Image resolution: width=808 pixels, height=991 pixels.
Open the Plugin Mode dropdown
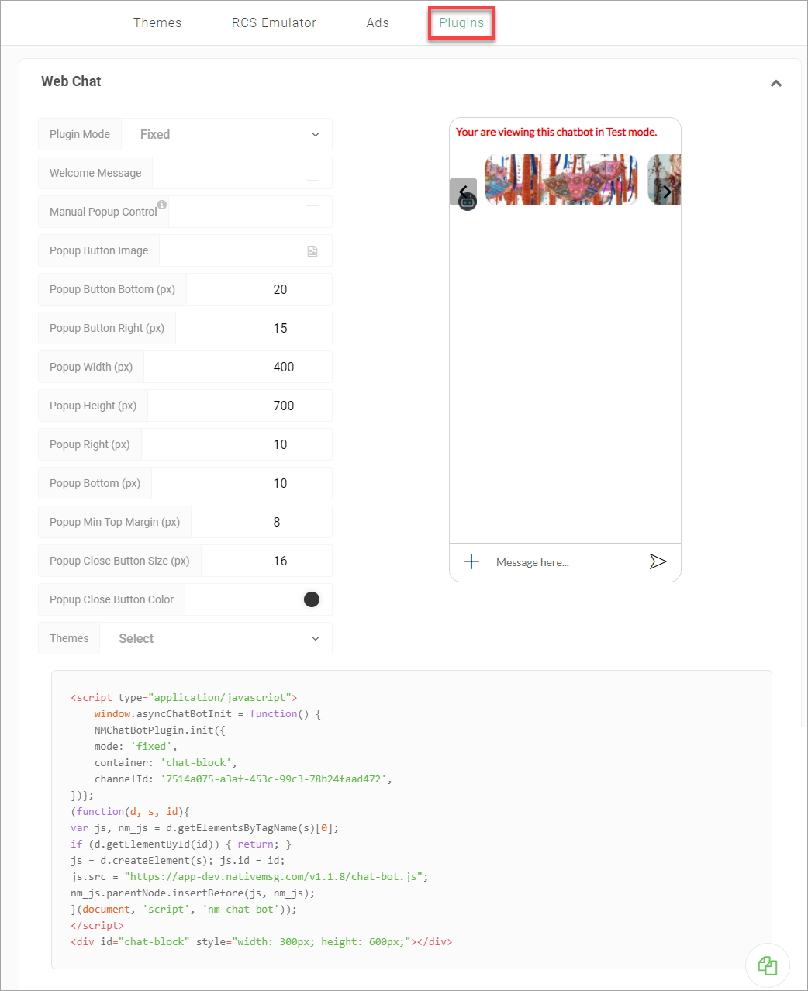pyautogui.click(x=227, y=134)
